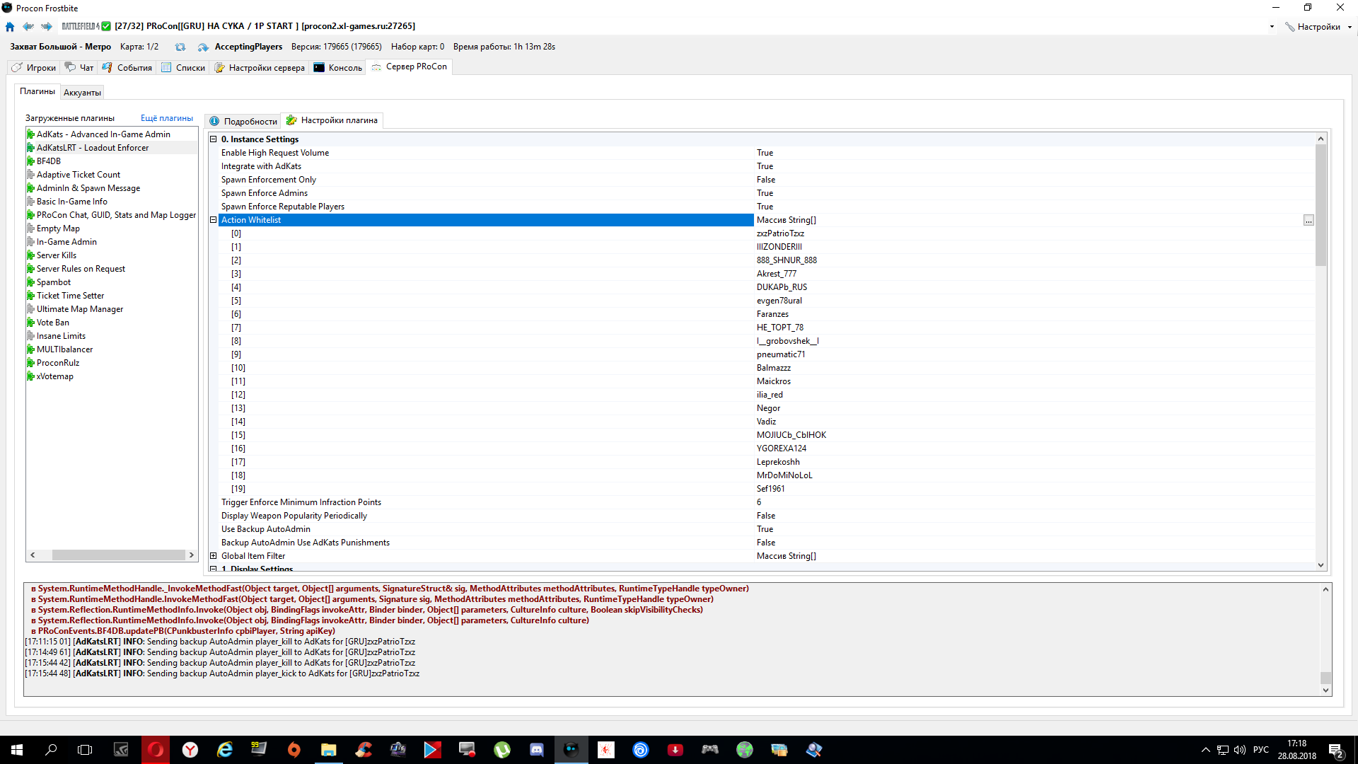Open the Yandex browser taskbar icon

click(x=190, y=750)
